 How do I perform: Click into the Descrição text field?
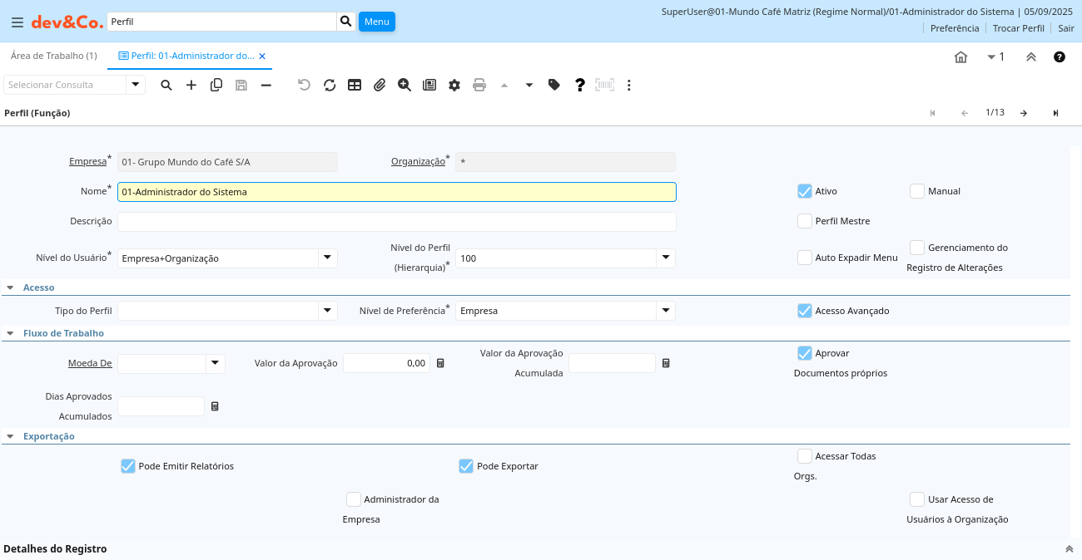point(396,222)
